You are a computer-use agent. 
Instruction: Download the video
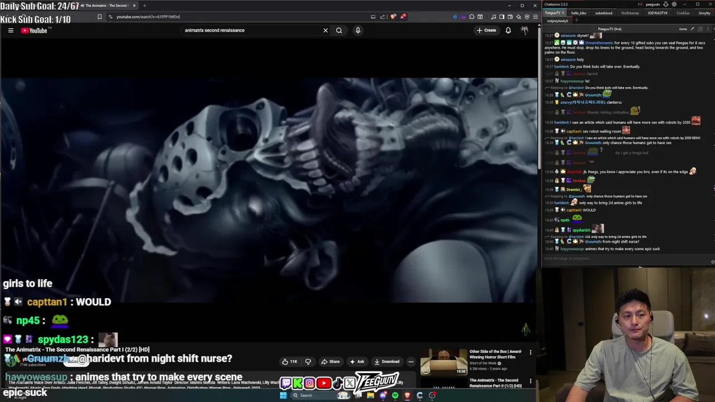click(387, 361)
